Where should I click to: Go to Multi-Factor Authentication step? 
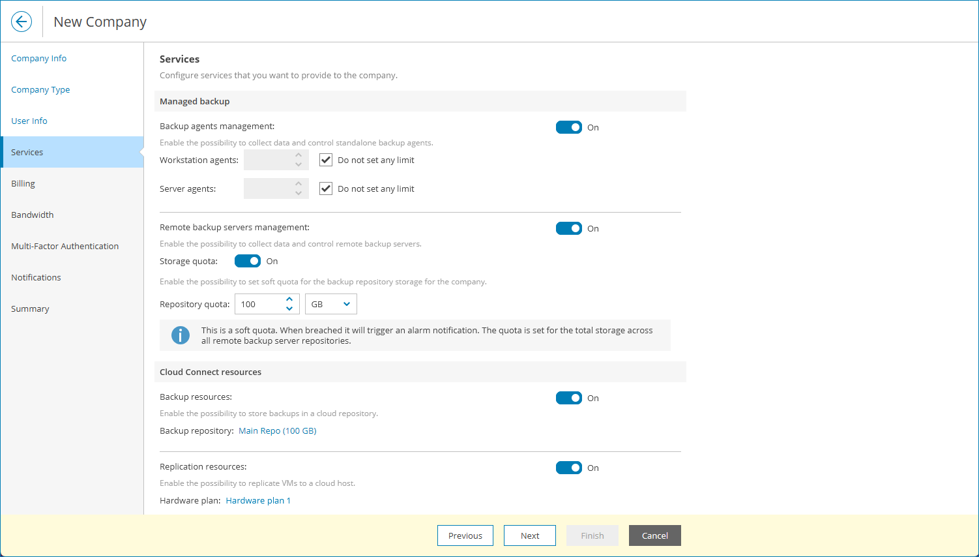coord(65,246)
